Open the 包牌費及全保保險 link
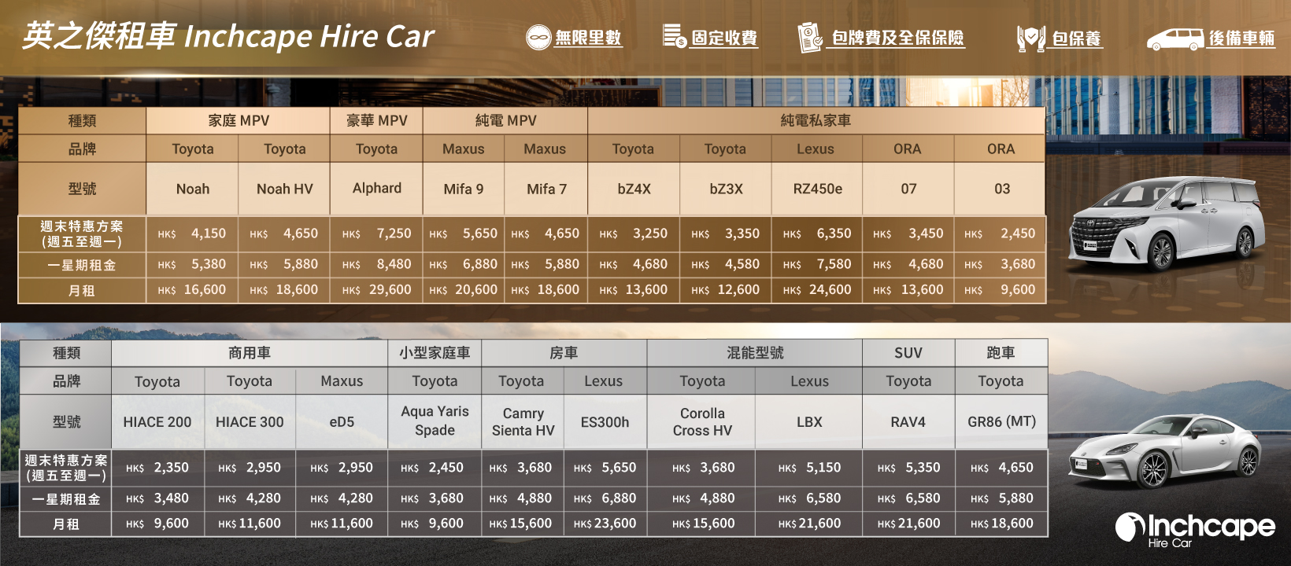 pos(897,38)
